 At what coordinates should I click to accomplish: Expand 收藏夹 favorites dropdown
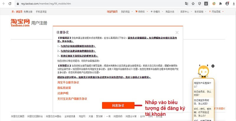point(157,12)
